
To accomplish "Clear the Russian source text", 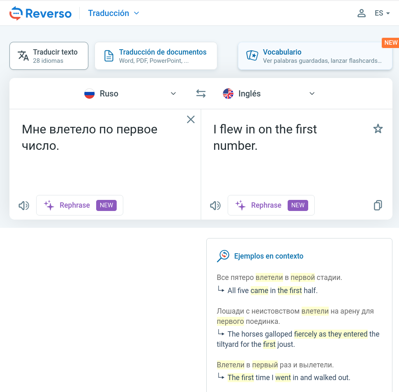I will click(x=191, y=119).
